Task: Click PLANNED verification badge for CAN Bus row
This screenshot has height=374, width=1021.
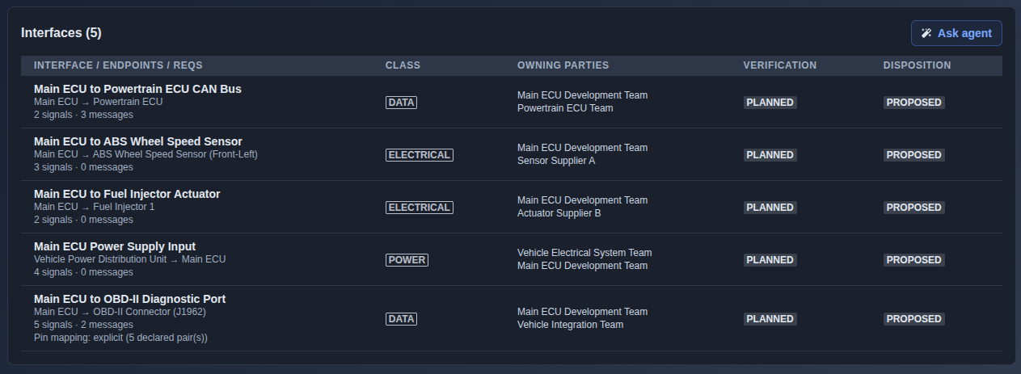Action: tap(770, 103)
